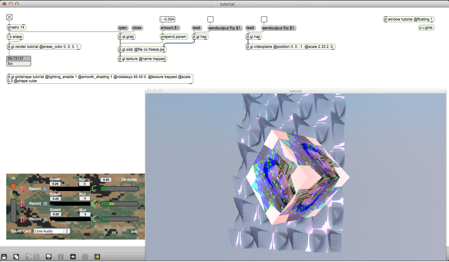The image size is (449, 262).
Task: Click the first sendoutput flip $1 message
Action: [x=224, y=28]
